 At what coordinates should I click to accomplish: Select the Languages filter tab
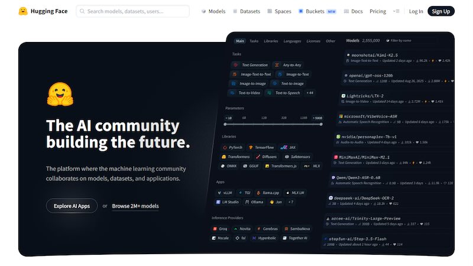(x=292, y=41)
